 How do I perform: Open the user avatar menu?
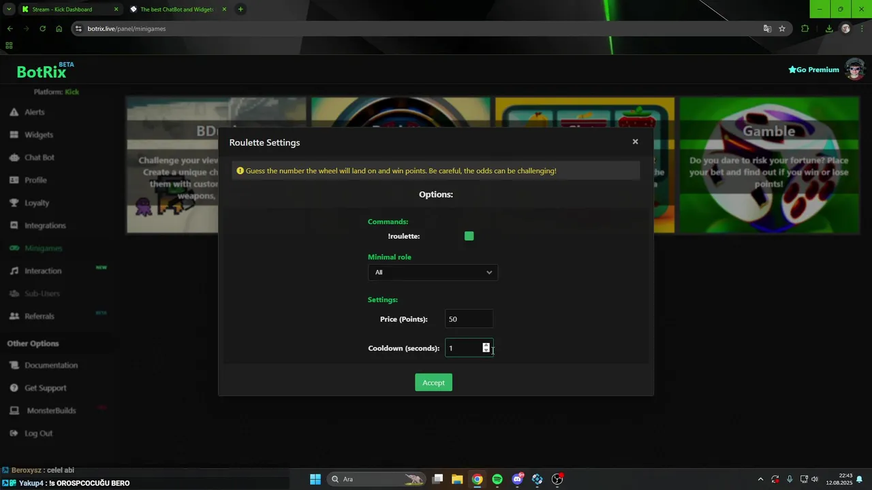[x=854, y=69]
